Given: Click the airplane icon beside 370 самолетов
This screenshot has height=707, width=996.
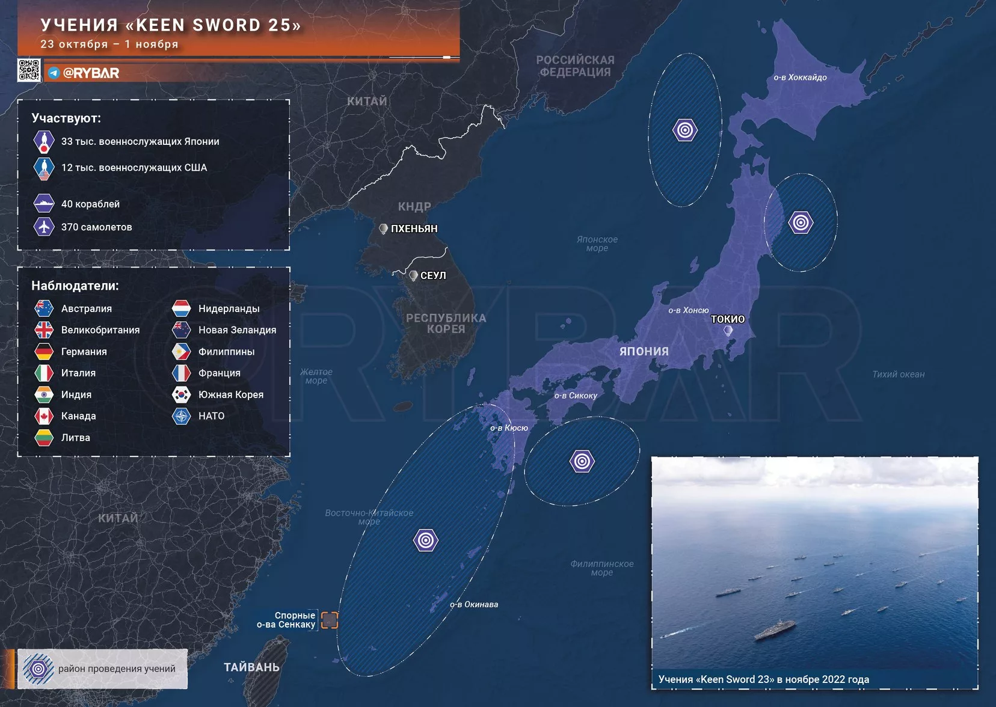Looking at the screenshot, I should click(x=44, y=227).
